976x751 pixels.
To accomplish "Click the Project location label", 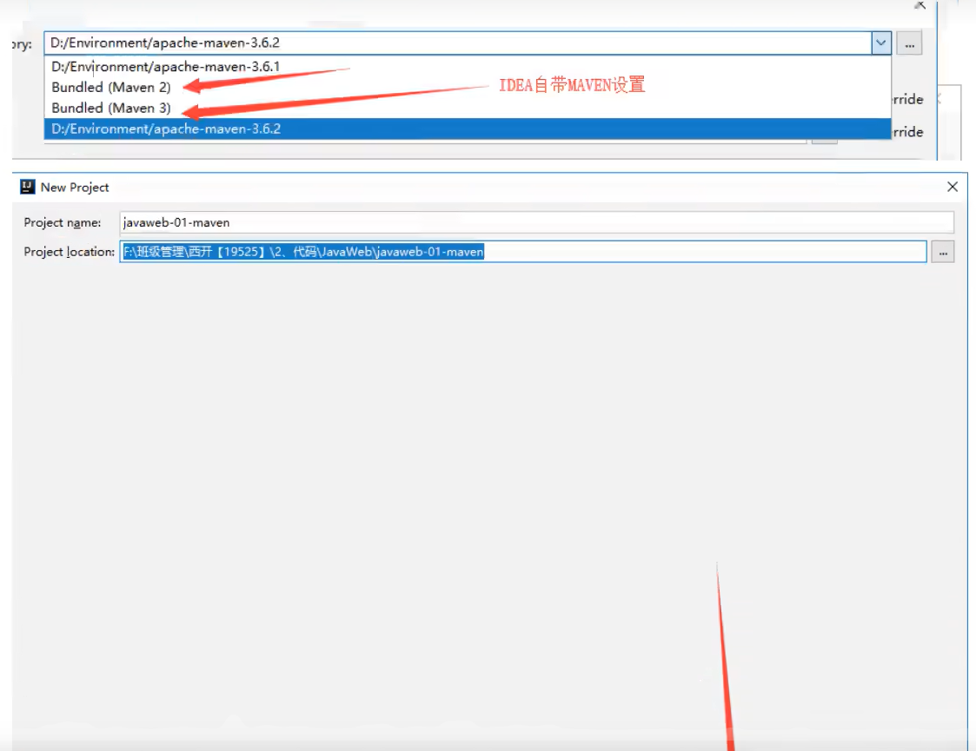I will pos(69,252).
